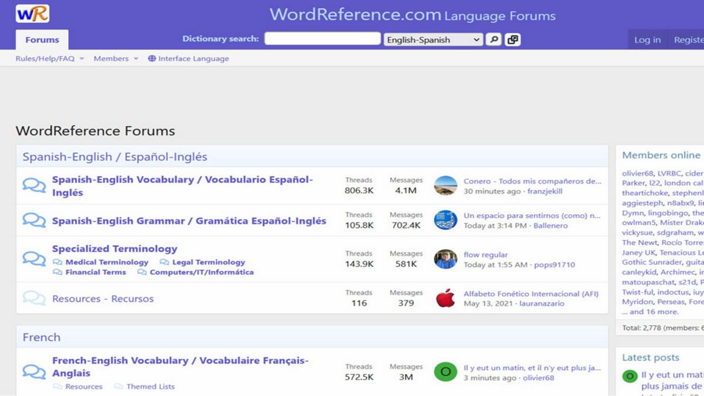Click the dual-window icon beside the search button
This screenshot has height=396, width=704.
(x=512, y=39)
